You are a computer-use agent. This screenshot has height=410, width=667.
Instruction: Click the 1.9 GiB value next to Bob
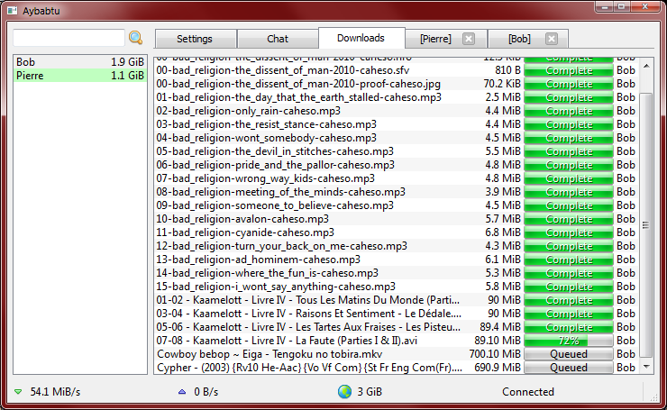(x=127, y=62)
